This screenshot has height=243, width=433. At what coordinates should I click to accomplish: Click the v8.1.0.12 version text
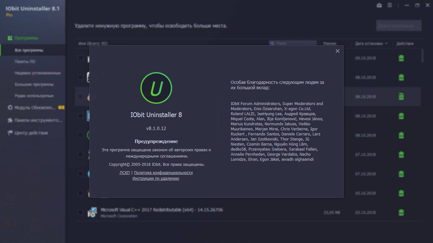[156, 128]
